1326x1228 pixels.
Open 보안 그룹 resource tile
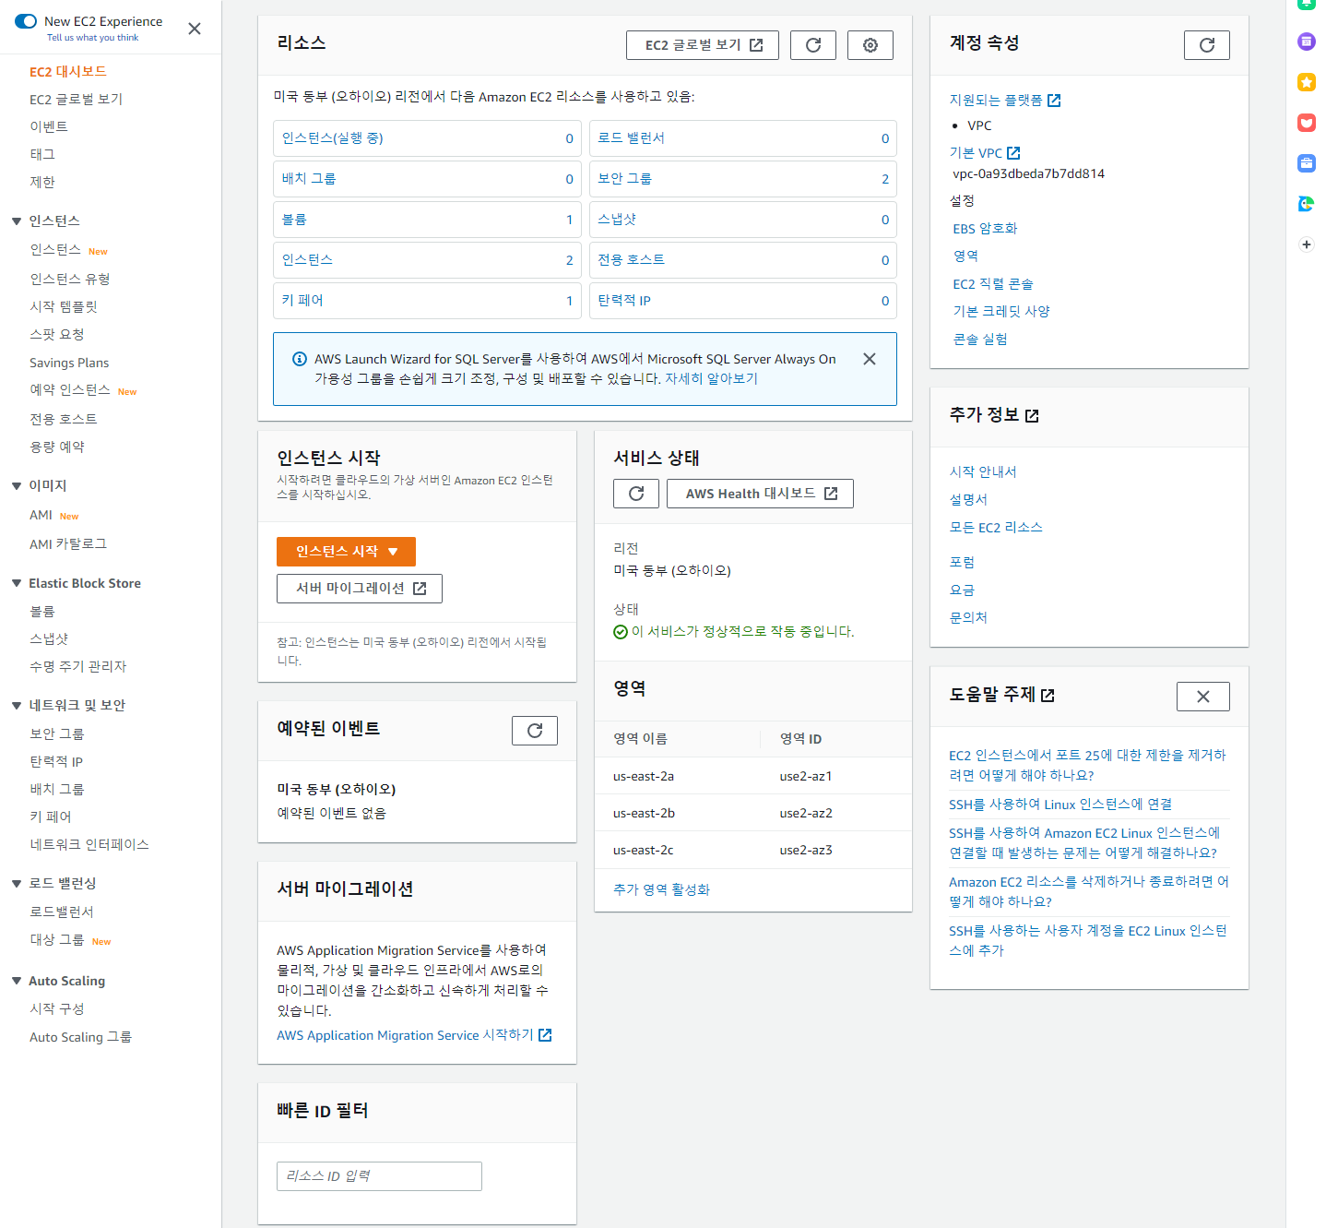(743, 179)
